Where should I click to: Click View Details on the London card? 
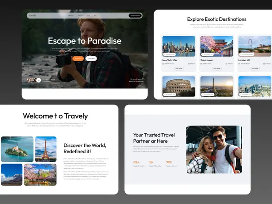click(x=255, y=69)
